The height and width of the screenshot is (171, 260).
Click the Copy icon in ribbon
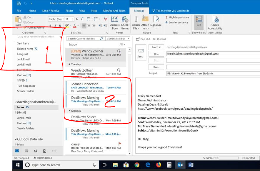click(25, 22)
